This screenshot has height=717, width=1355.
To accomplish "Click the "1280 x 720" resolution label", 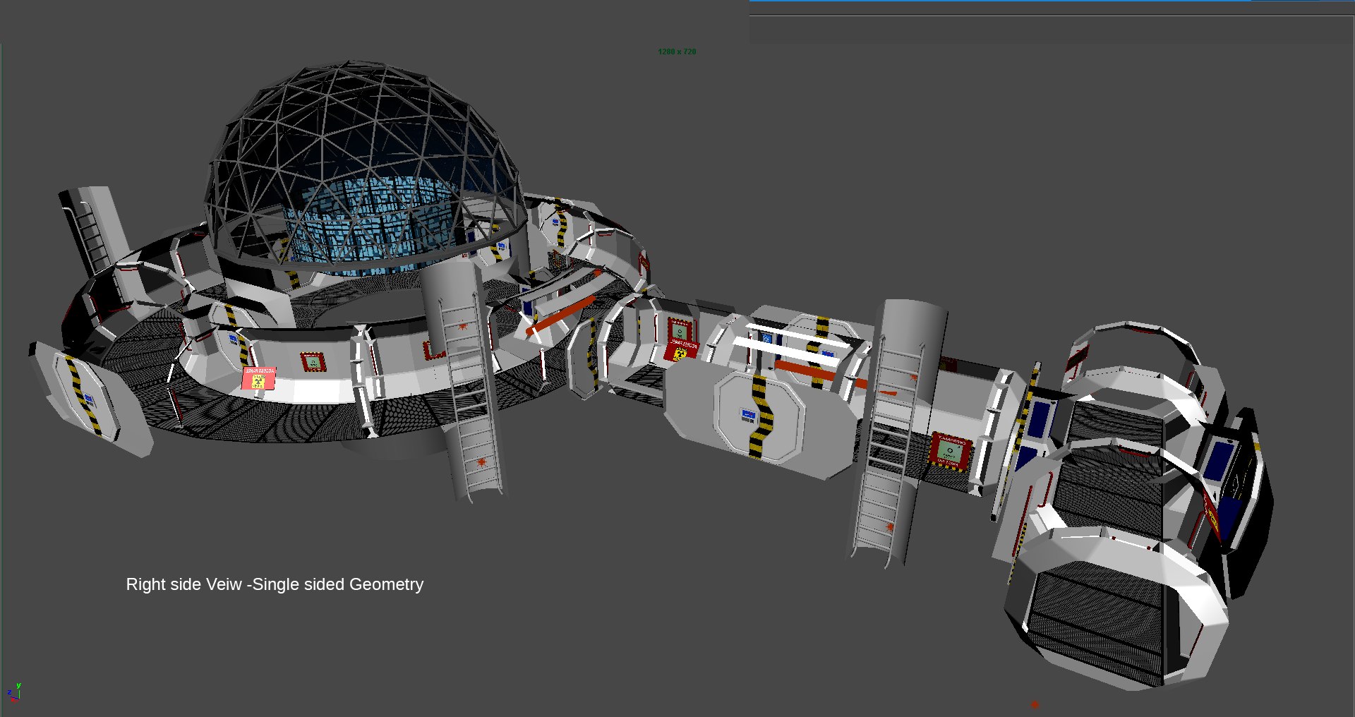I will 677,52.
